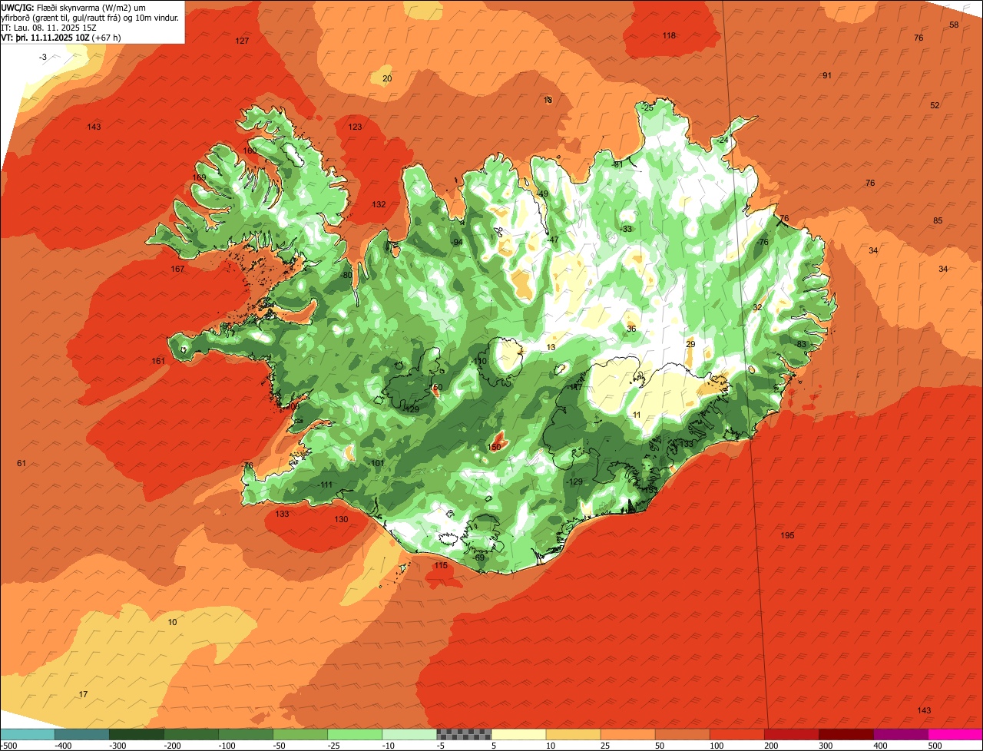
Task: Click the pale yellow swatch between 5 and 10
Action: [x=518, y=734]
